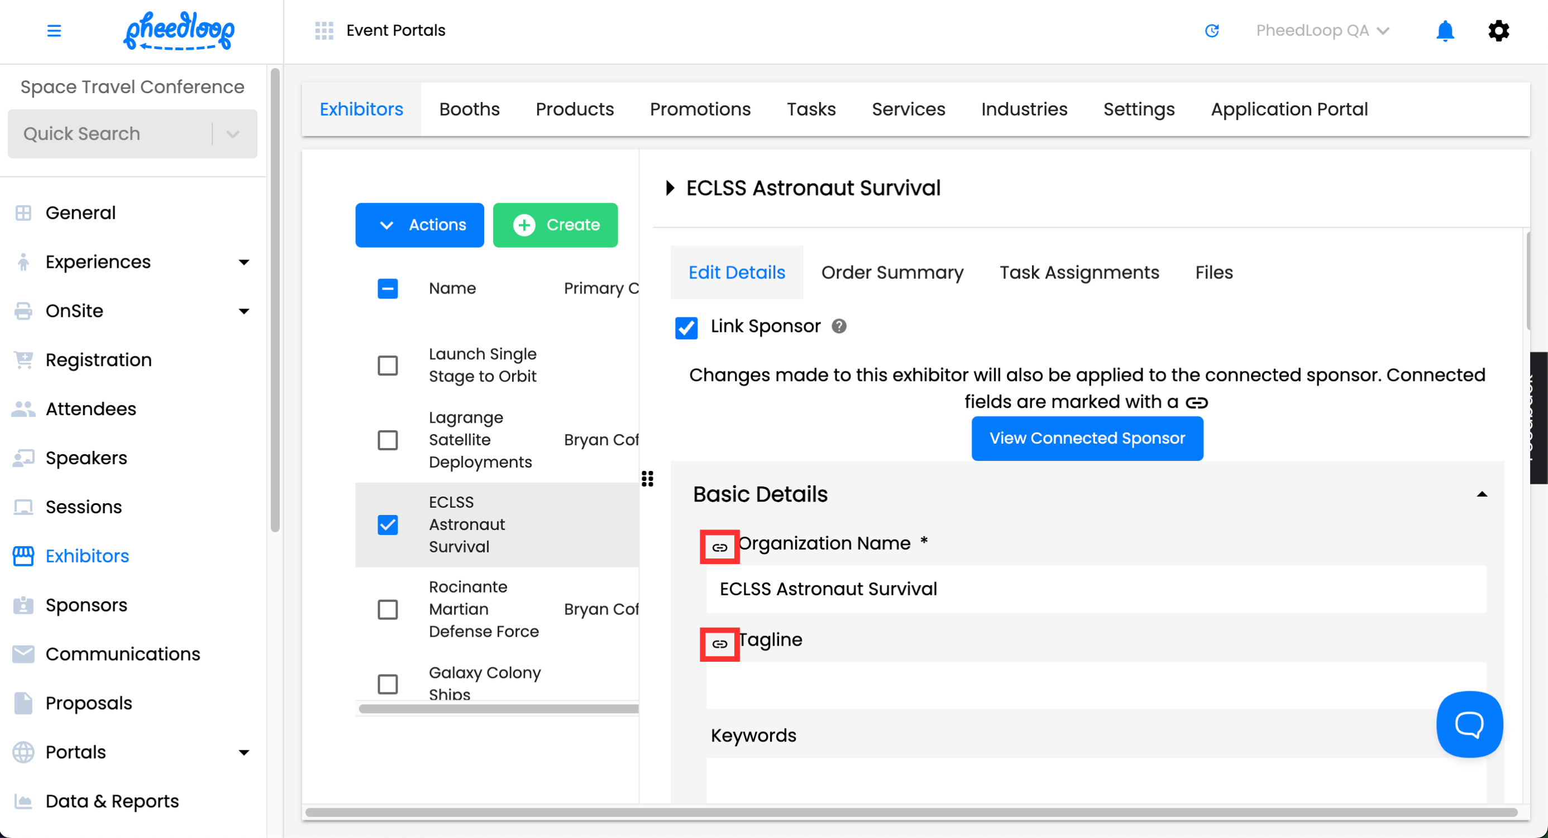Image resolution: width=1548 pixels, height=838 pixels.
Task: Open the PheedLoop logo home
Action: point(179,31)
